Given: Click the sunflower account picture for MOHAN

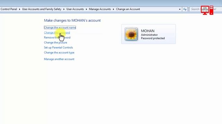Looking at the screenshot, I should pyautogui.click(x=131, y=34).
